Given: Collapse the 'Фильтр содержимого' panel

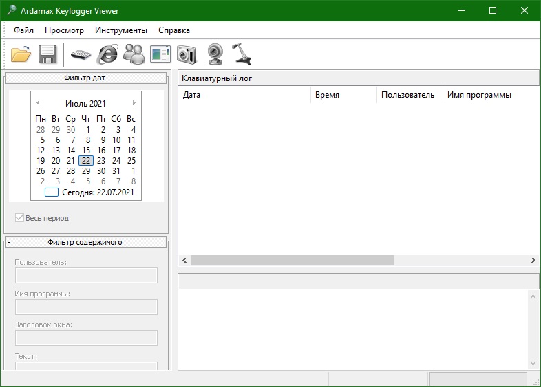Looking at the screenshot, I should point(9,242).
